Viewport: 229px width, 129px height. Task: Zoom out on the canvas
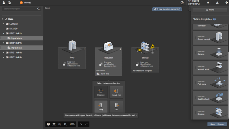coord(65,124)
